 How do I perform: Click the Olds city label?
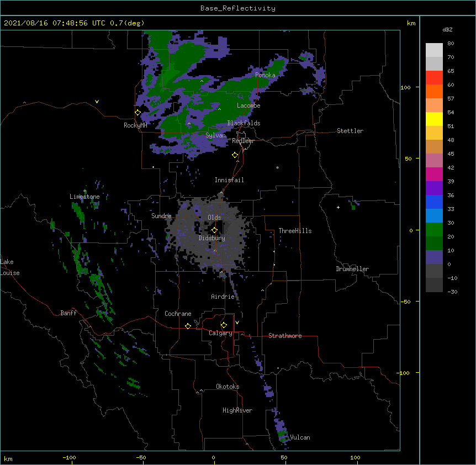214,218
